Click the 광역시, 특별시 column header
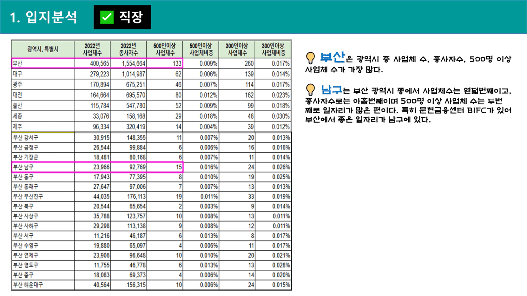This screenshot has height=296, width=527. coord(43,49)
